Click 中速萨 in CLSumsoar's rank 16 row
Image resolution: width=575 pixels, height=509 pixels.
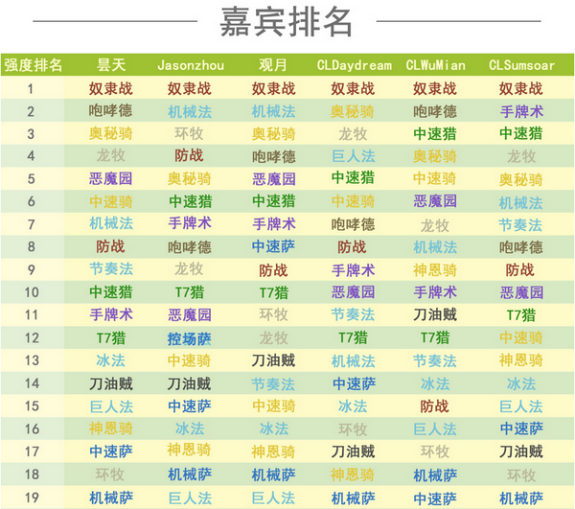pos(521,428)
